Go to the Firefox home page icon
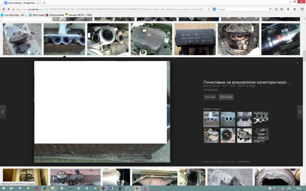The height and width of the screenshot is (191, 306). pos(295,9)
